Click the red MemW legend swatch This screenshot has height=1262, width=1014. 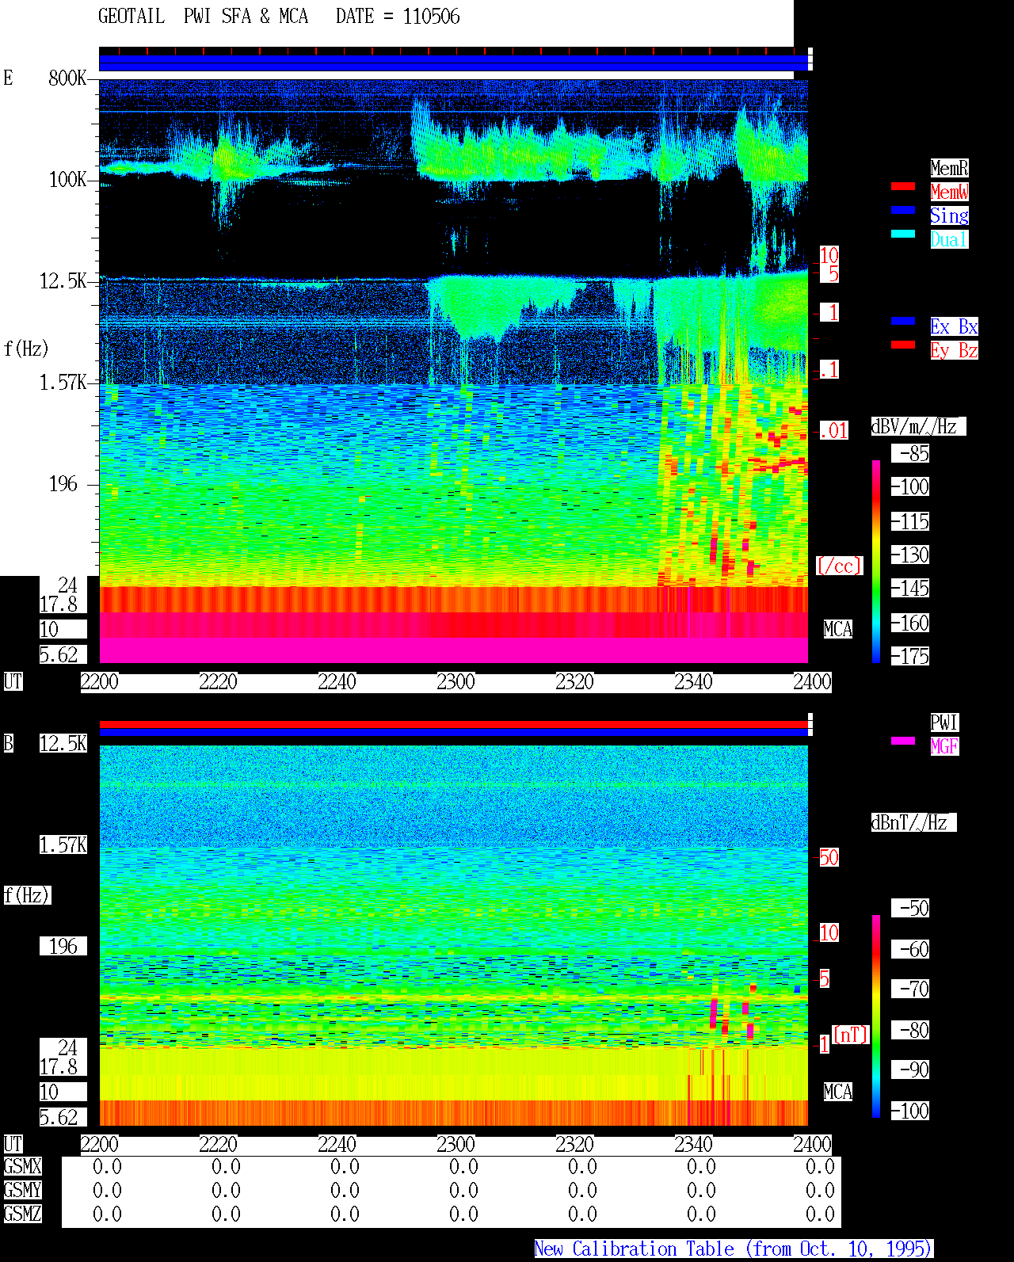point(903,186)
